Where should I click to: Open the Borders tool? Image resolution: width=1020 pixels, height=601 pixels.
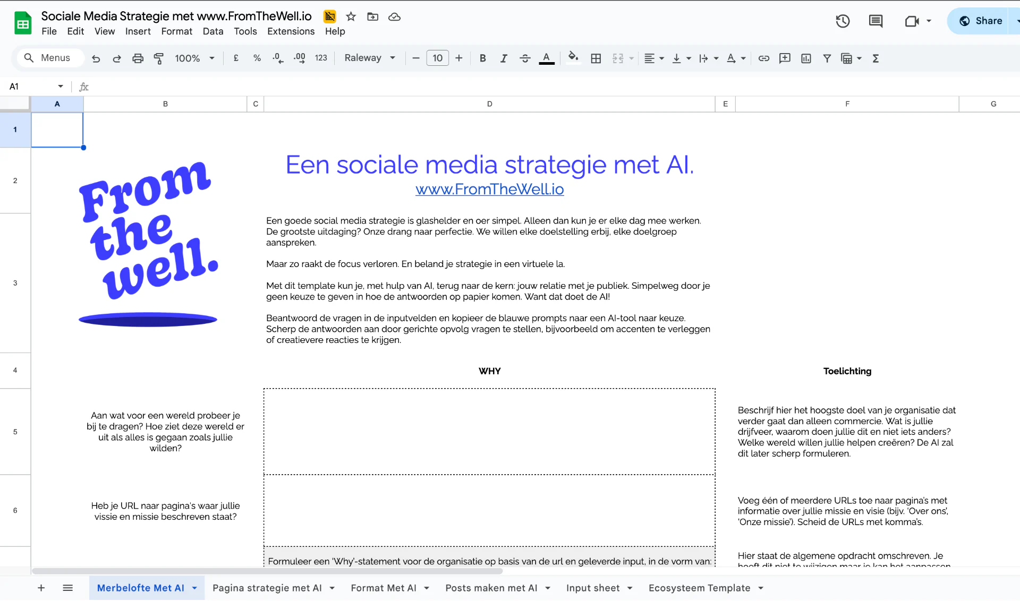point(596,58)
